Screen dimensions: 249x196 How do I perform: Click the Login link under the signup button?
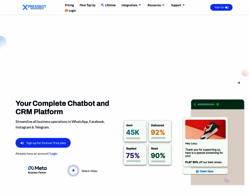[54, 154]
